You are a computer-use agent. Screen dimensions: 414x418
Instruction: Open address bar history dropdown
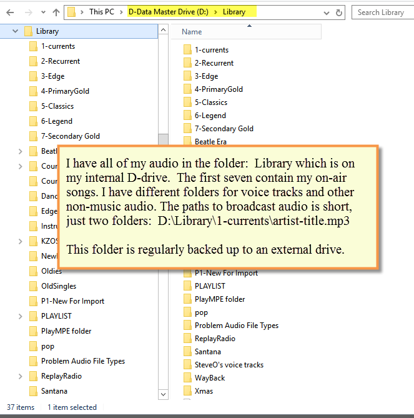point(327,12)
